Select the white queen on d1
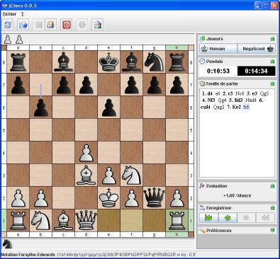Image resolution: width=280 pixels, height=259 pixels. pyautogui.click(x=86, y=220)
